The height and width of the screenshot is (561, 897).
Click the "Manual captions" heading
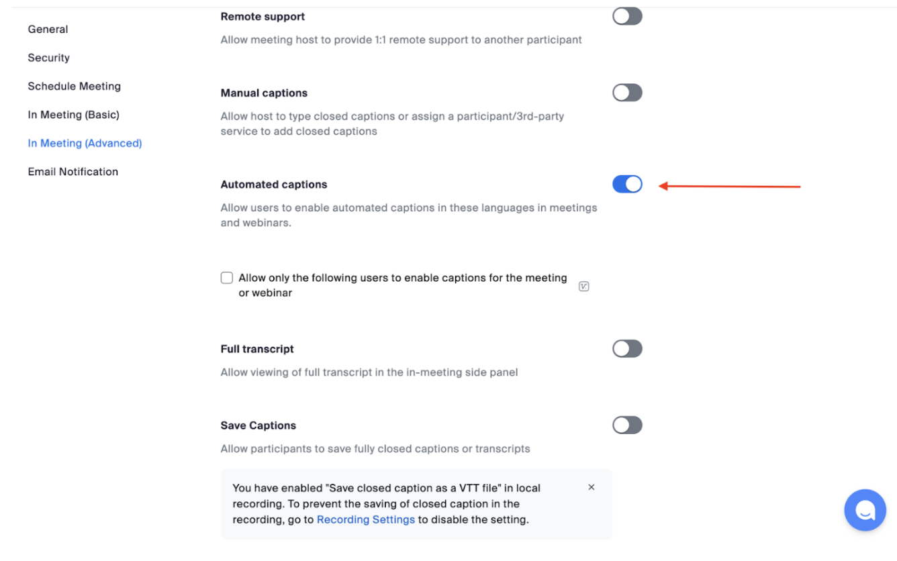(264, 93)
